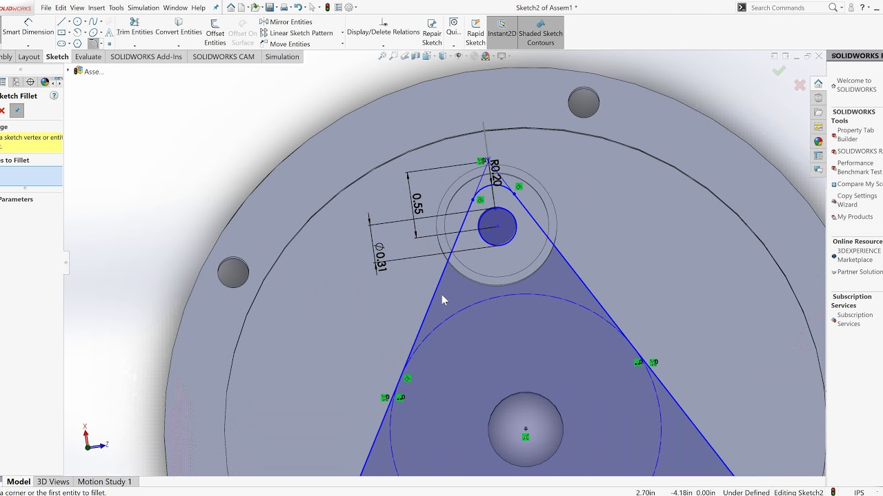Cancel Sketch Fillet with red X
This screenshot has height=496, width=883.
pos(2,110)
